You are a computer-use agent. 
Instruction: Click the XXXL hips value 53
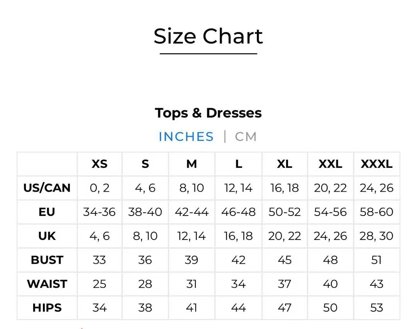[376, 308]
